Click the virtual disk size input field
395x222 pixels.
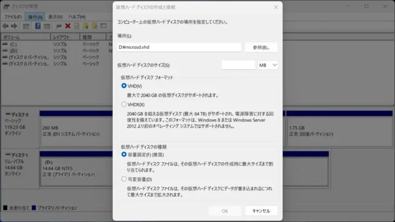[x=238, y=65]
